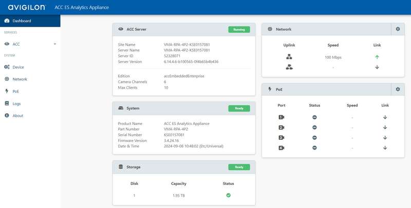Select the Max Clients value 10
The height and width of the screenshot is (208, 411).
pos(166,88)
